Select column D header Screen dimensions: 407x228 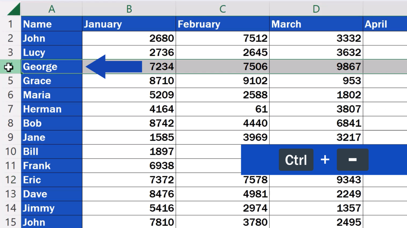pyautogui.click(x=316, y=9)
